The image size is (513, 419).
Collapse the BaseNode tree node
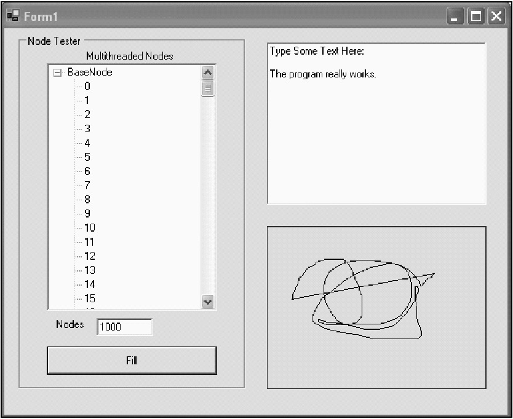(58, 72)
